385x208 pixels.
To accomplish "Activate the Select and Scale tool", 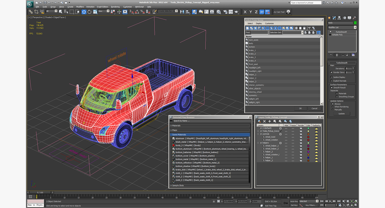I will point(95,12).
